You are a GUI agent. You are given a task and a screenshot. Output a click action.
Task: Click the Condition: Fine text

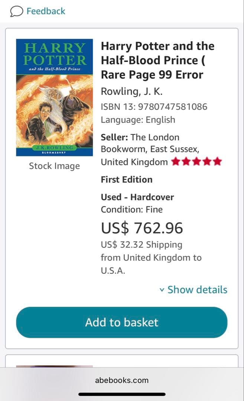(x=131, y=209)
